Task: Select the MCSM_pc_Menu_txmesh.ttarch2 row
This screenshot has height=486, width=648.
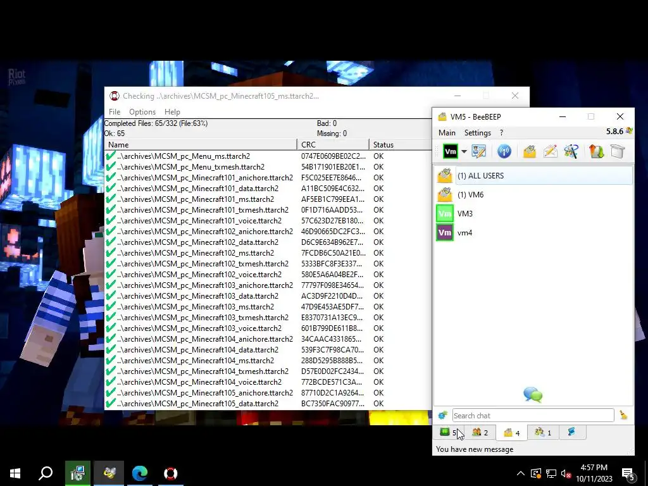Action: pyautogui.click(x=268, y=167)
